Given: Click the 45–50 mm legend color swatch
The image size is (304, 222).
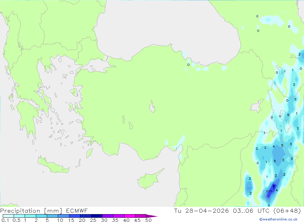Looking at the screenshot, I should [141, 216].
